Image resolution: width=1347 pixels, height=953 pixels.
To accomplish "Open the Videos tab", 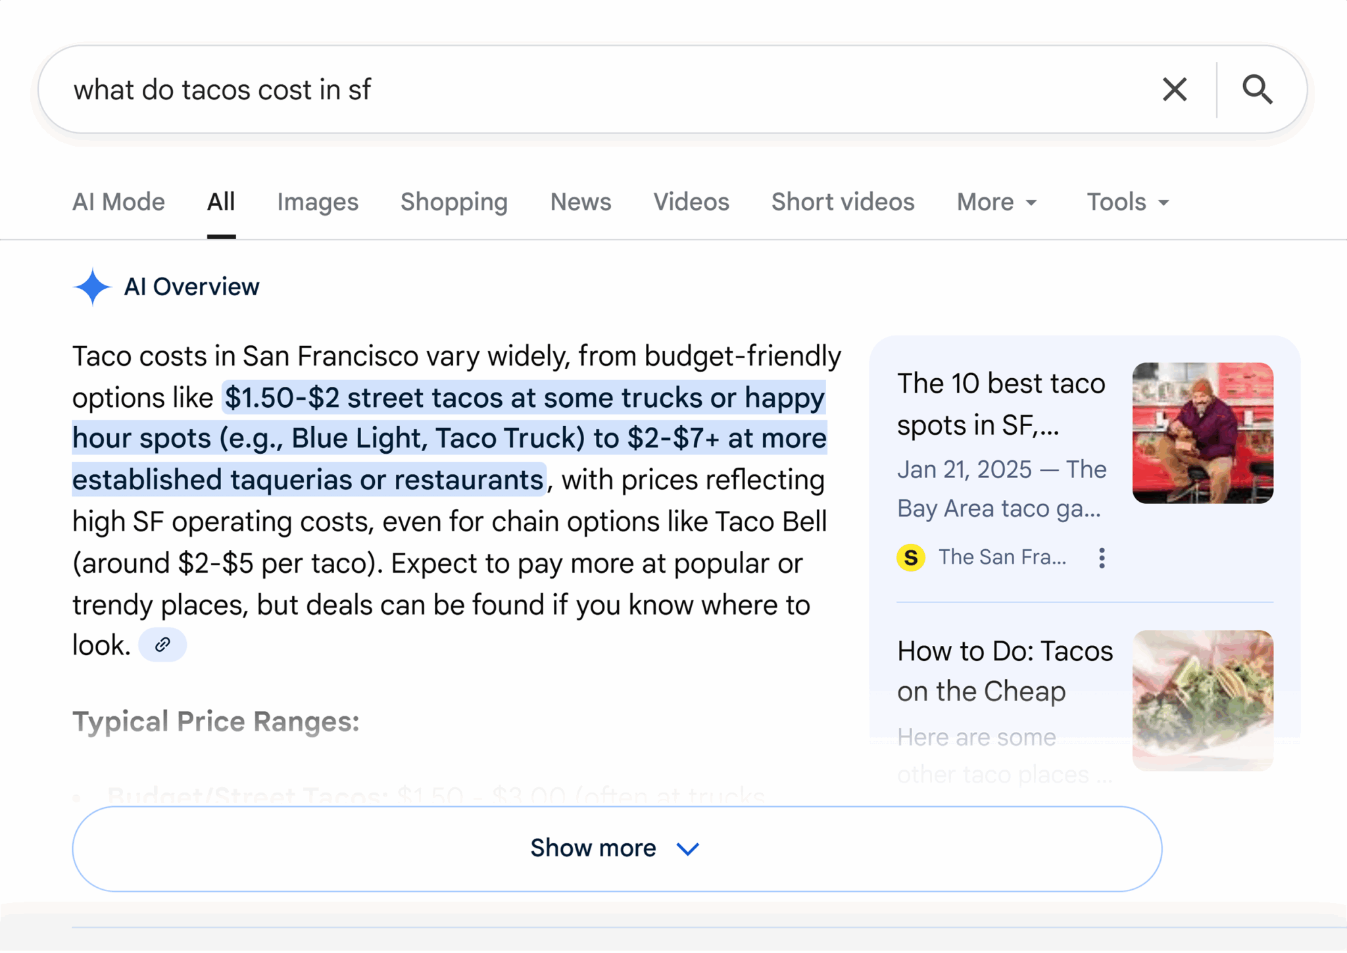I will pyautogui.click(x=691, y=202).
